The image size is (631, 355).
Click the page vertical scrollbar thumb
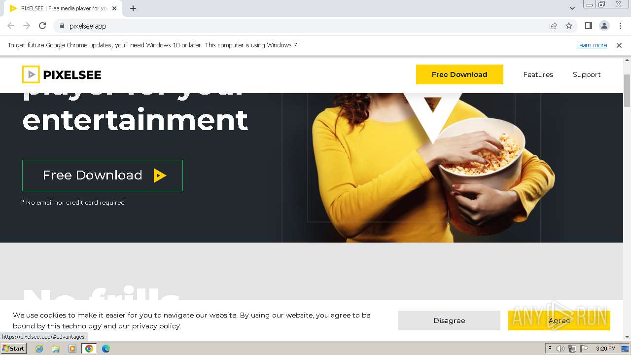(627, 90)
